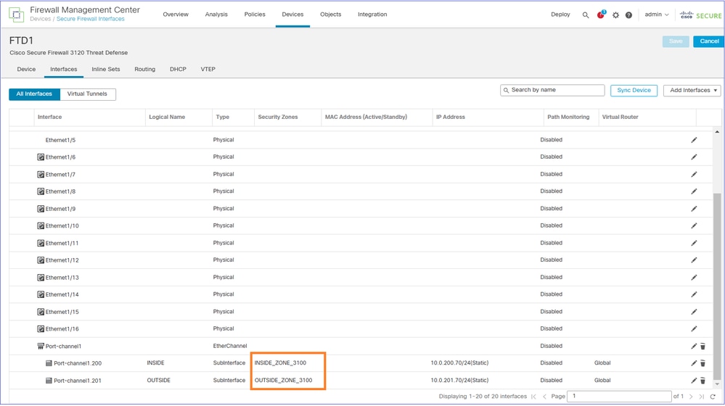The image size is (725, 406).
Task: Click the Port-channel1 EtherChannel icon
Action: (41, 346)
